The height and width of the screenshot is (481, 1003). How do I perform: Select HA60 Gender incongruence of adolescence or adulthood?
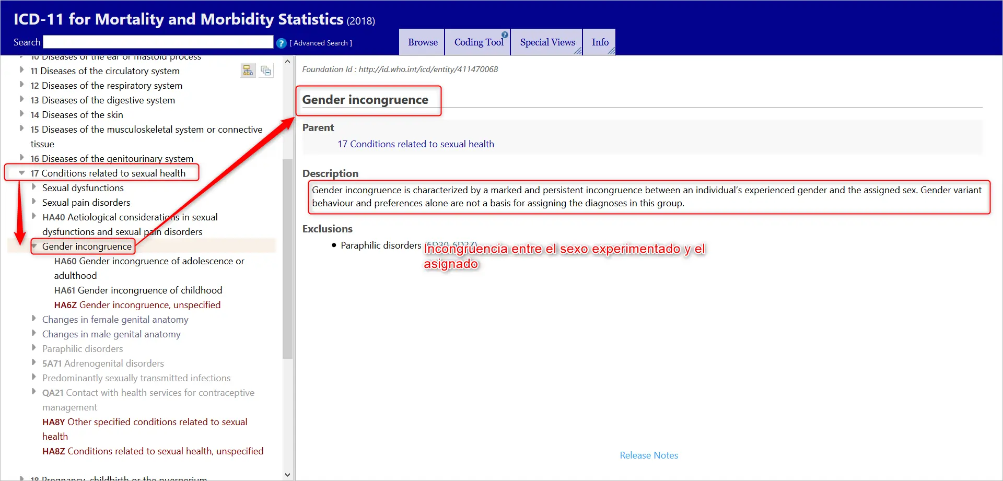pos(149,268)
